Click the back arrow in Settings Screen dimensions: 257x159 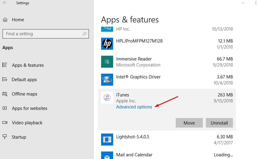pos(5,3)
